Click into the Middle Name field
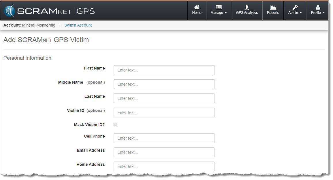This screenshot has height=180, width=333. tap(164, 84)
